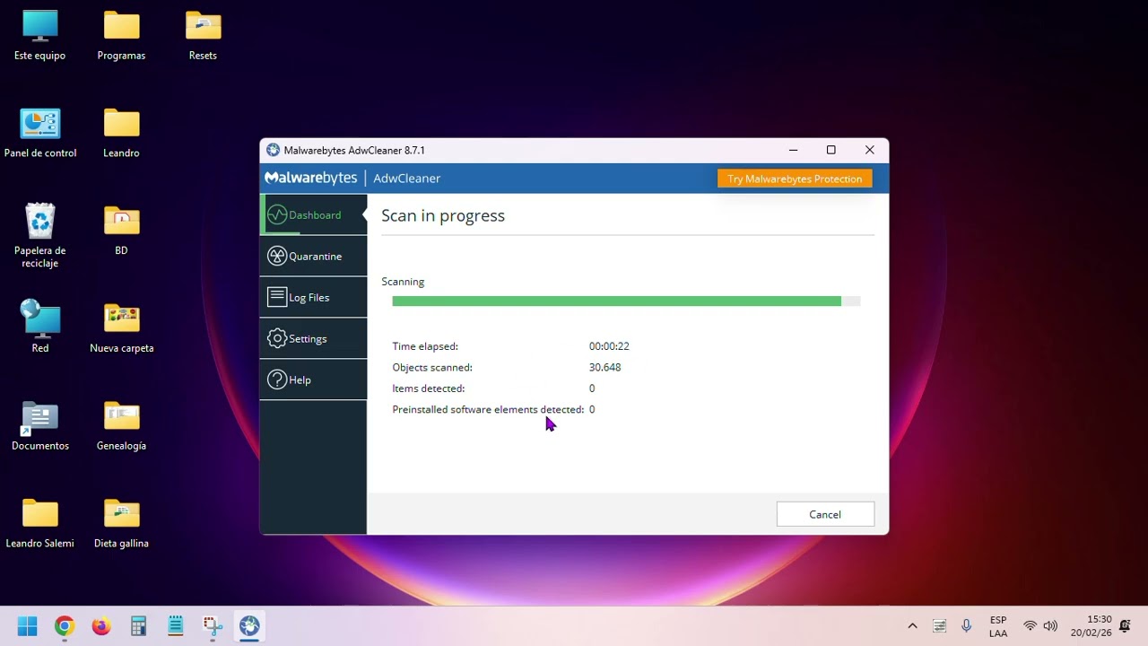
Task: Select the Red network icon
Action: pos(40,327)
